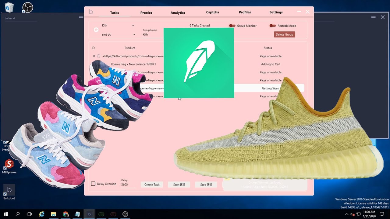
Task: Click the Balkobot b logo in title bar
Action: [x=91, y=12]
